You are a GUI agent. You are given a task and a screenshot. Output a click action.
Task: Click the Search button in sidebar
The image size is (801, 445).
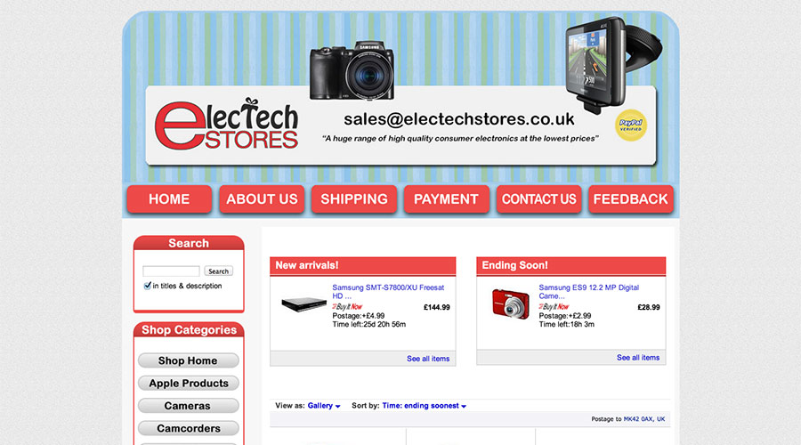point(218,271)
